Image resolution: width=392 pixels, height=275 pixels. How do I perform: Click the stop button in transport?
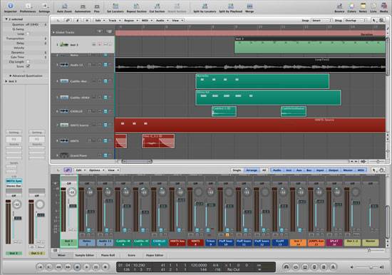77,267
